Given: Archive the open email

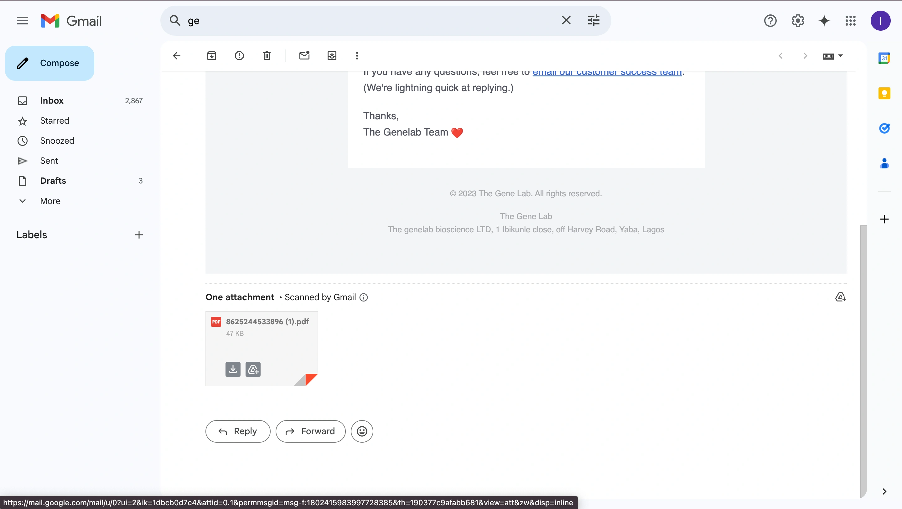Looking at the screenshot, I should pos(211,56).
